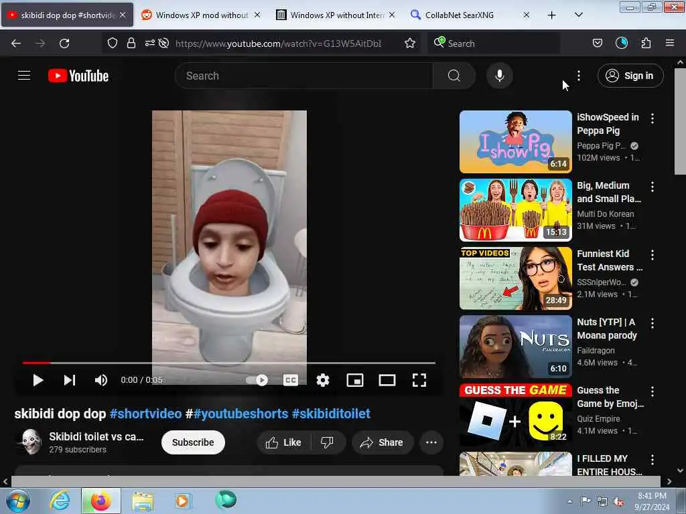Open tracking protection shield icon

tap(113, 44)
